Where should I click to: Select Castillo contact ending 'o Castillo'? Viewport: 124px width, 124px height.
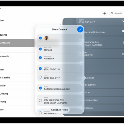17,77
